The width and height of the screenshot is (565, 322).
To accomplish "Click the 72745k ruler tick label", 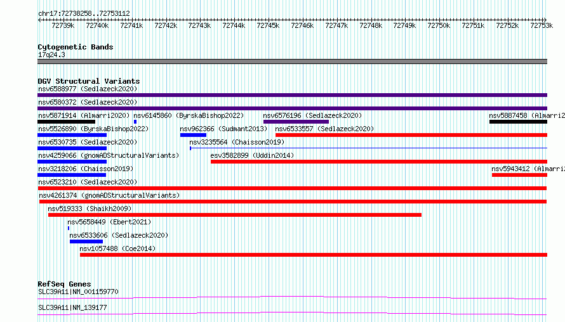I will pos(268,26).
